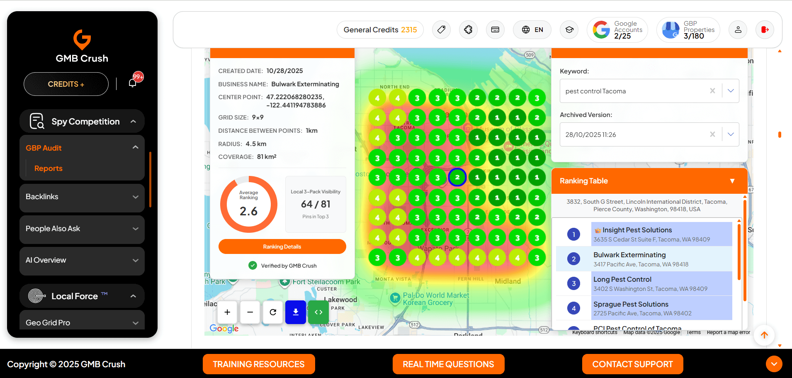Image resolution: width=792 pixels, height=378 pixels.
Task: Open Ranking Details
Action: (282, 246)
